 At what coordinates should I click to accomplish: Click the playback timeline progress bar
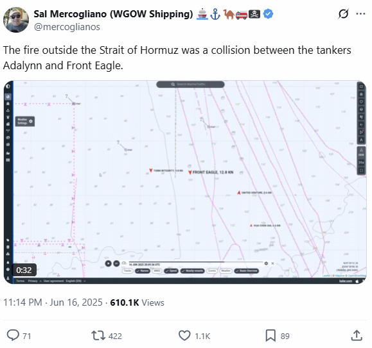click(x=196, y=261)
